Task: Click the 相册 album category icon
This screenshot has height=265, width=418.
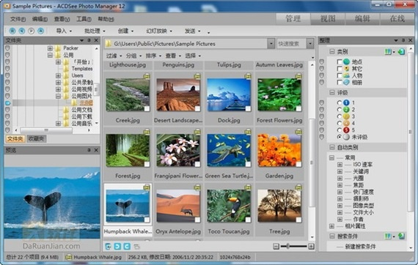Action: tap(346, 83)
